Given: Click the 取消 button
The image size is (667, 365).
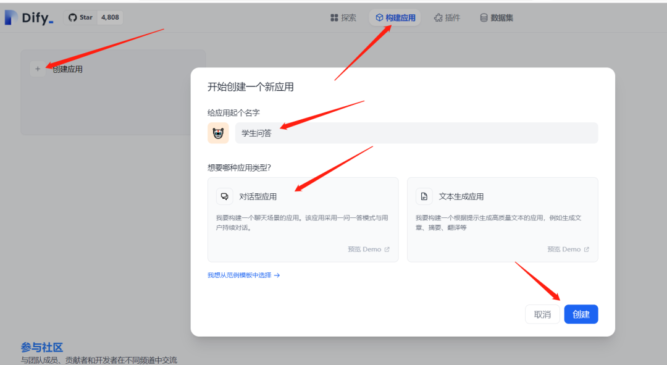Looking at the screenshot, I should pos(542,314).
